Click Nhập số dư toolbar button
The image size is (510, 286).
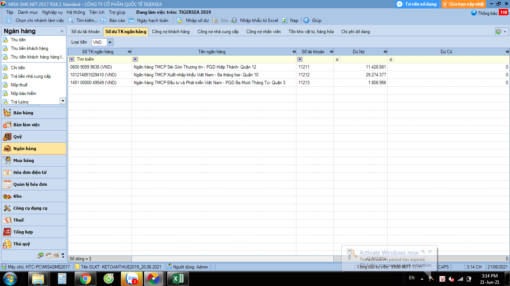pyautogui.click(x=193, y=20)
